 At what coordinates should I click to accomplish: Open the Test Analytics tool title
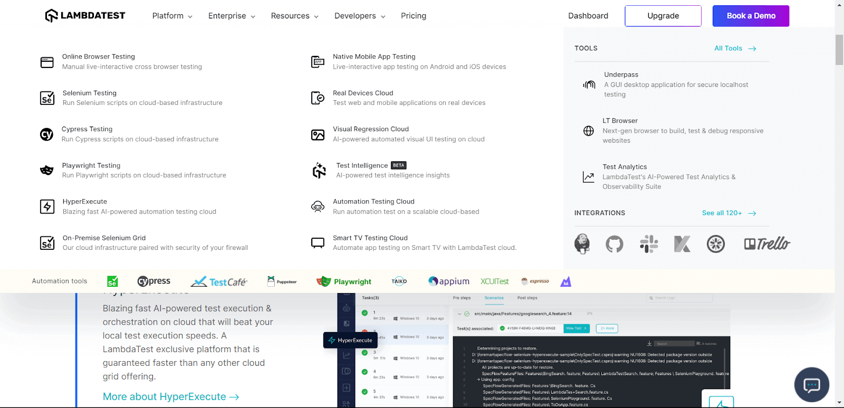(625, 167)
